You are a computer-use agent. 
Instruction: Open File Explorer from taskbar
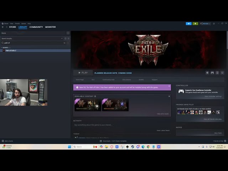(107, 147)
